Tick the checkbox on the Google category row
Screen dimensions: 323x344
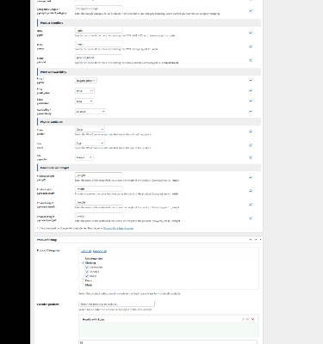[x=251, y=11]
